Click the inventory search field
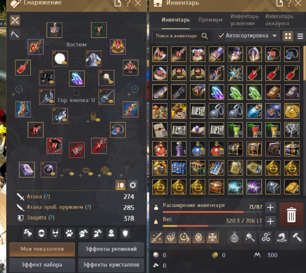This screenshot has height=273, width=306. tap(176, 36)
